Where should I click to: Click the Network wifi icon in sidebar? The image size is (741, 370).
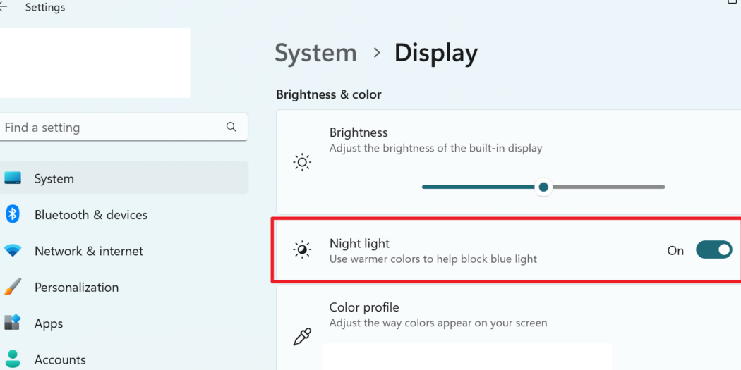(12, 251)
